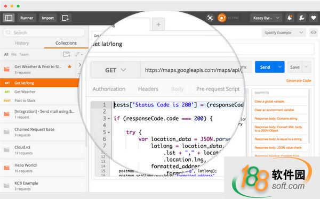Image resolution: width=320 pixels, height=199 pixels.
Task: Toggle star on Get Weather collection
Action: click(69, 67)
